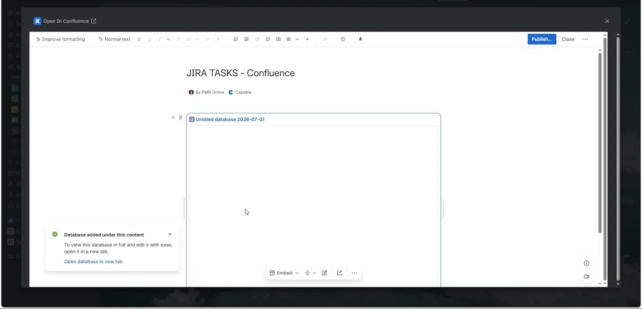Toggle bold formatting in editor toolbar

[x=139, y=39]
